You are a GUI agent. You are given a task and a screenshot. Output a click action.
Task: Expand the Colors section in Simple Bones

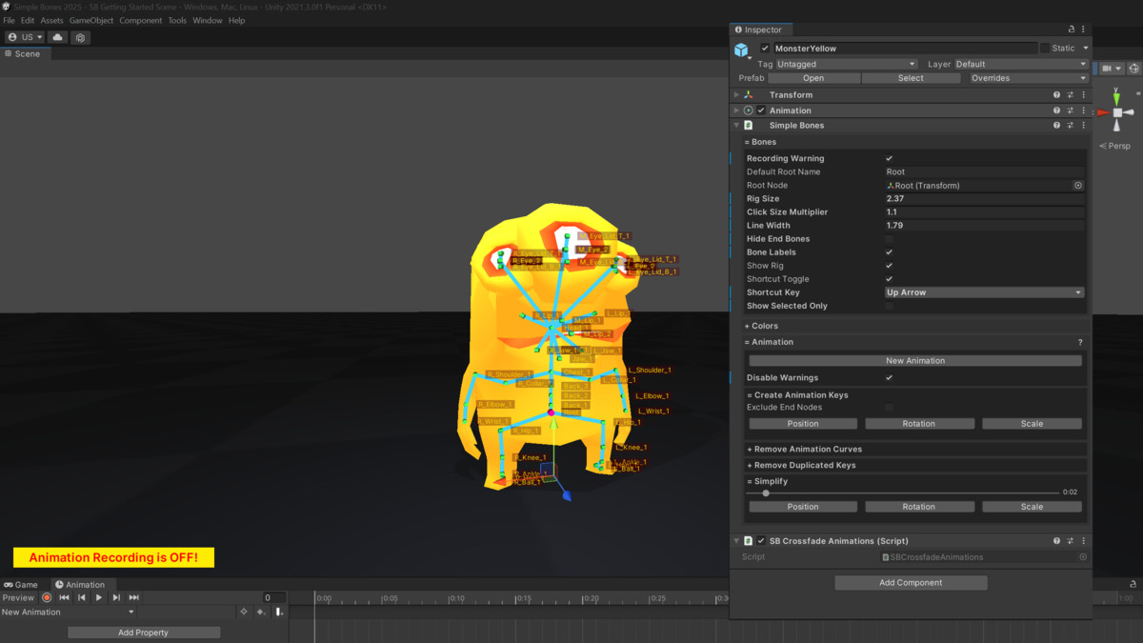[x=762, y=325]
